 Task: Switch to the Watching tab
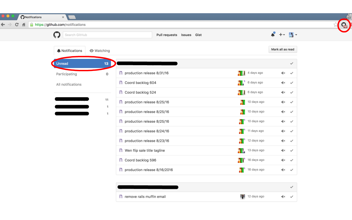(x=100, y=51)
